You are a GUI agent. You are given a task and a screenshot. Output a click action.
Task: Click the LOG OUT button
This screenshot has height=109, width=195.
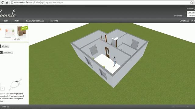point(191,15)
